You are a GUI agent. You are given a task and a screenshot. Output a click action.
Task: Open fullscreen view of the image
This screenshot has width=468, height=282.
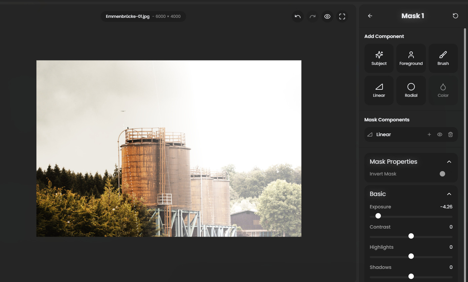[x=342, y=16]
